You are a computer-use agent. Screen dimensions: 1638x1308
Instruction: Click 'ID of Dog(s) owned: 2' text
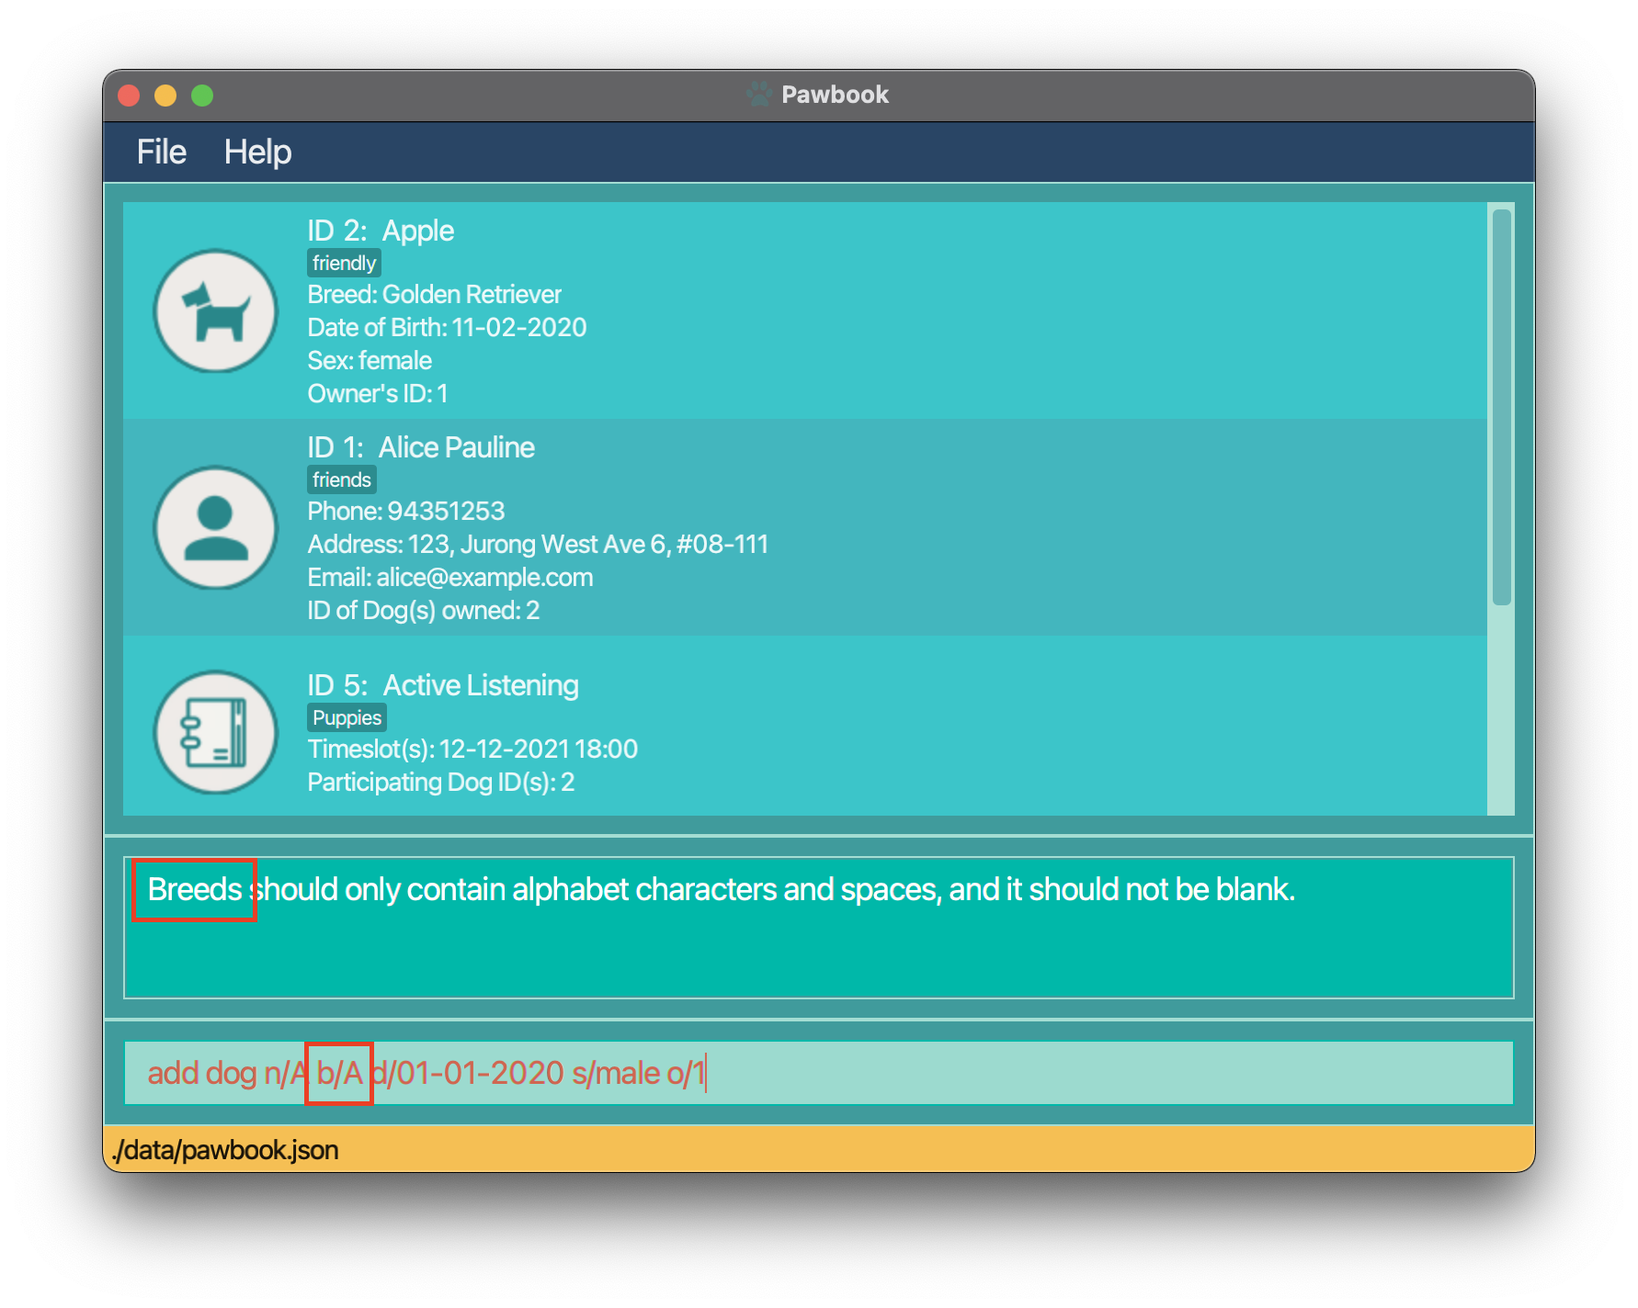click(424, 610)
